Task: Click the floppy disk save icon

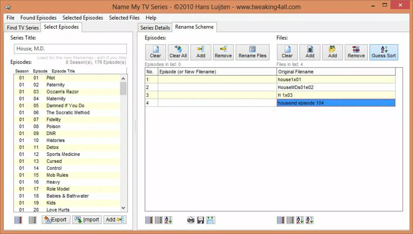Action: click(x=201, y=220)
